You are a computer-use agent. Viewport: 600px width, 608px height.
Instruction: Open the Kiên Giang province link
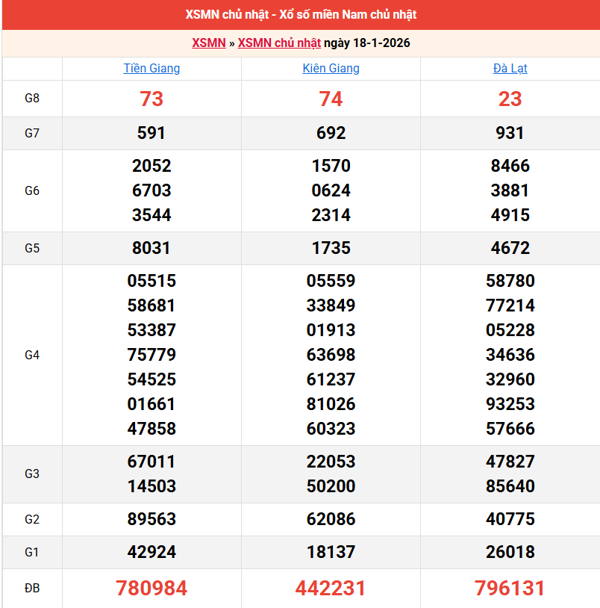(331, 69)
